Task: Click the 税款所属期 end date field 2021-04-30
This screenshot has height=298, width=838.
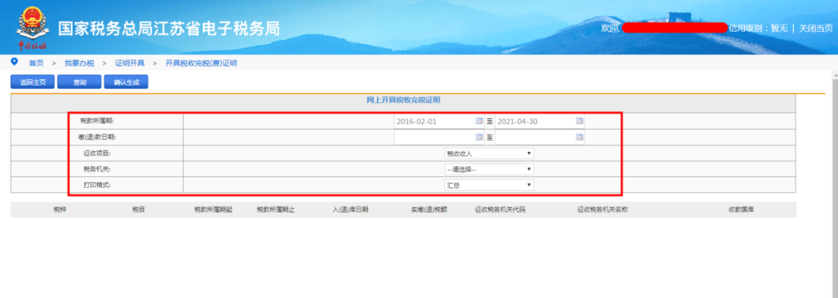Action: coord(540,121)
